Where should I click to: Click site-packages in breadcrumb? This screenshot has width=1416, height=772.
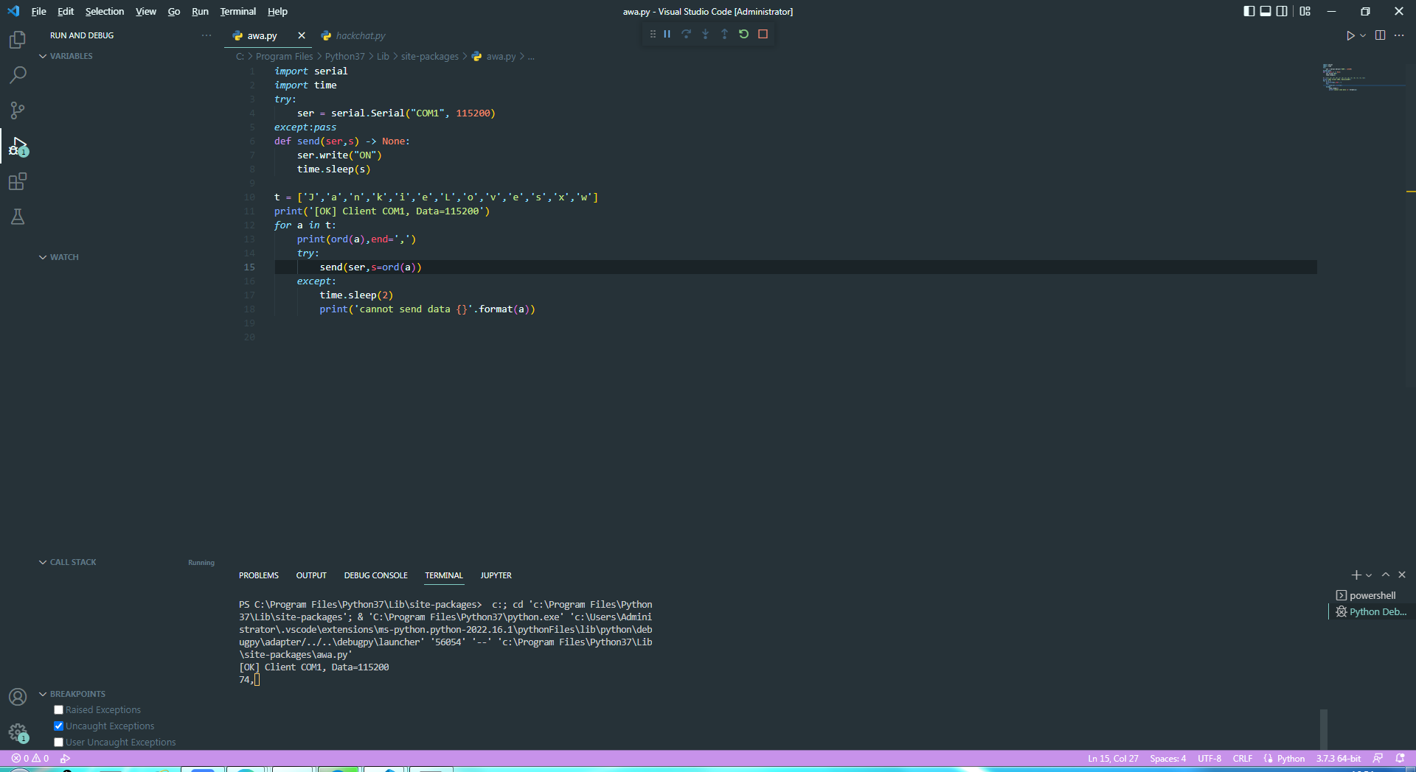(429, 56)
